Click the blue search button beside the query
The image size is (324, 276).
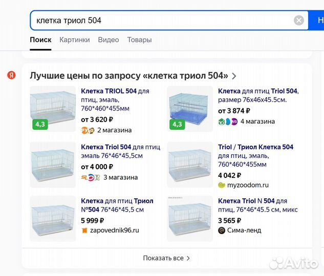click(x=316, y=20)
